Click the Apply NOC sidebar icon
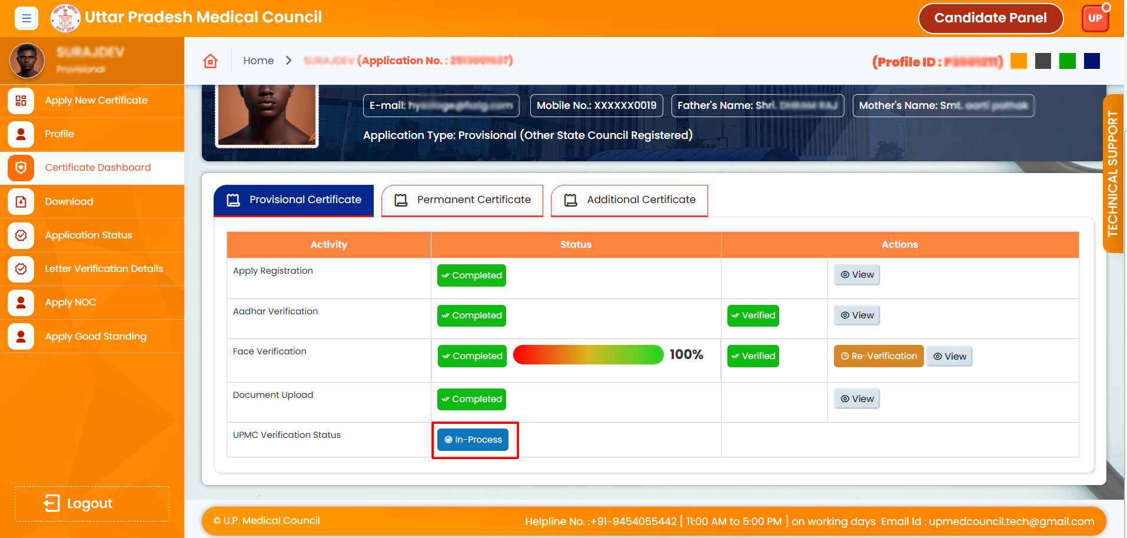The height and width of the screenshot is (538, 1127). [x=21, y=303]
